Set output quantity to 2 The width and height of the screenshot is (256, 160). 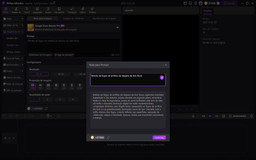47,100
